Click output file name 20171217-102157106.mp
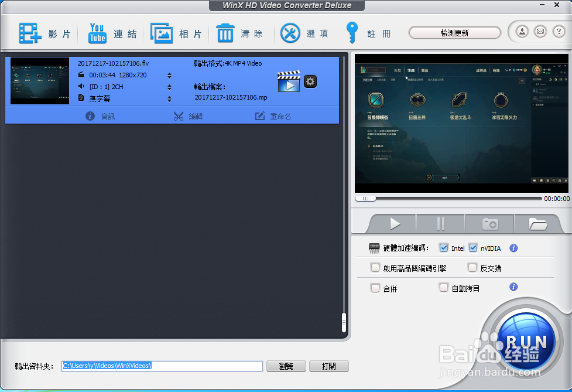This screenshot has height=392, width=572. click(231, 97)
